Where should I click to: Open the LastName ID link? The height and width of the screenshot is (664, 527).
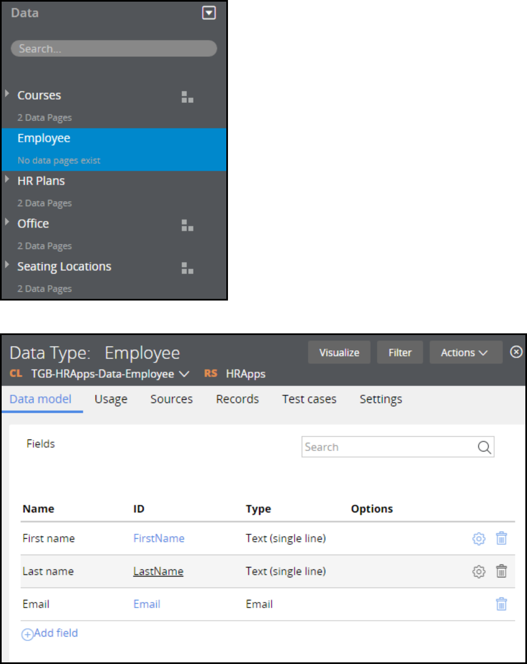158,571
